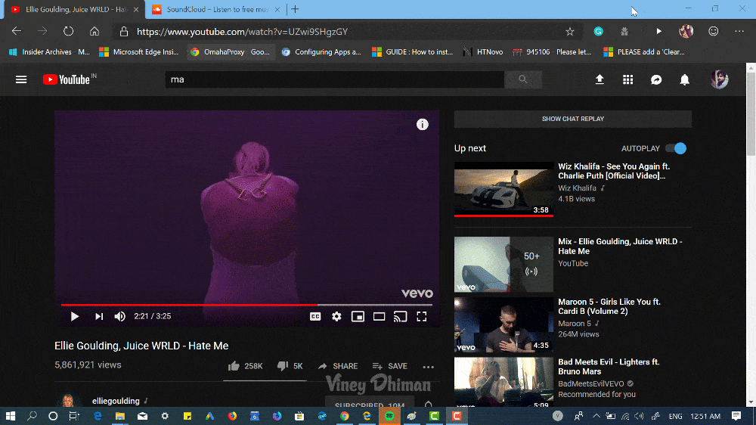Open YouTube account avatar menu

pyautogui.click(x=720, y=79)
